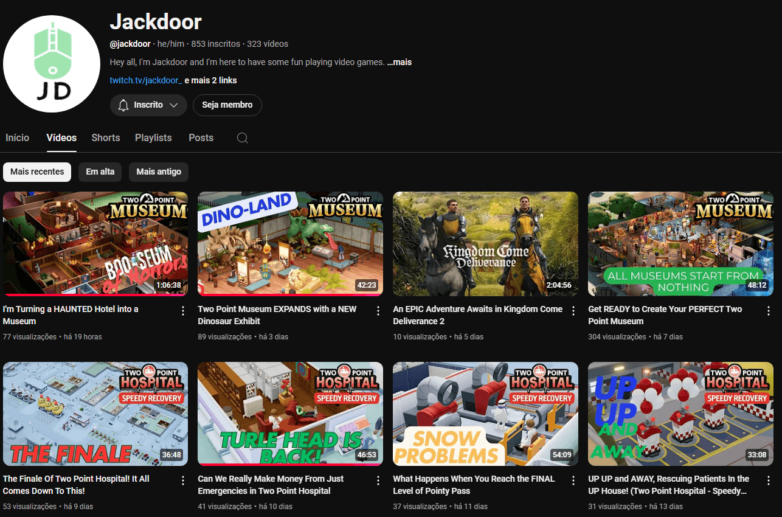Viewport: 782px width, 517px height.
Task: Open options menu for Dinosaur Exhibit video
Action: [x=378, y=311]
